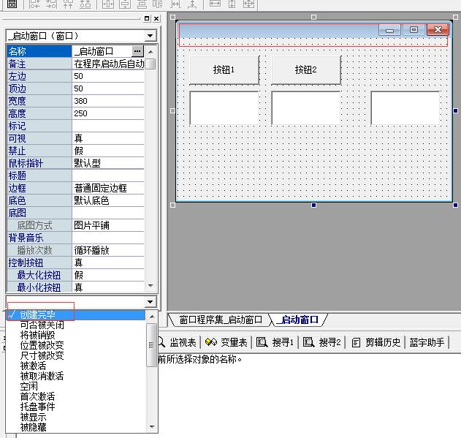
Task: Choose the 空闲 event
Action: pyautogui.click(x=76, y=386)
